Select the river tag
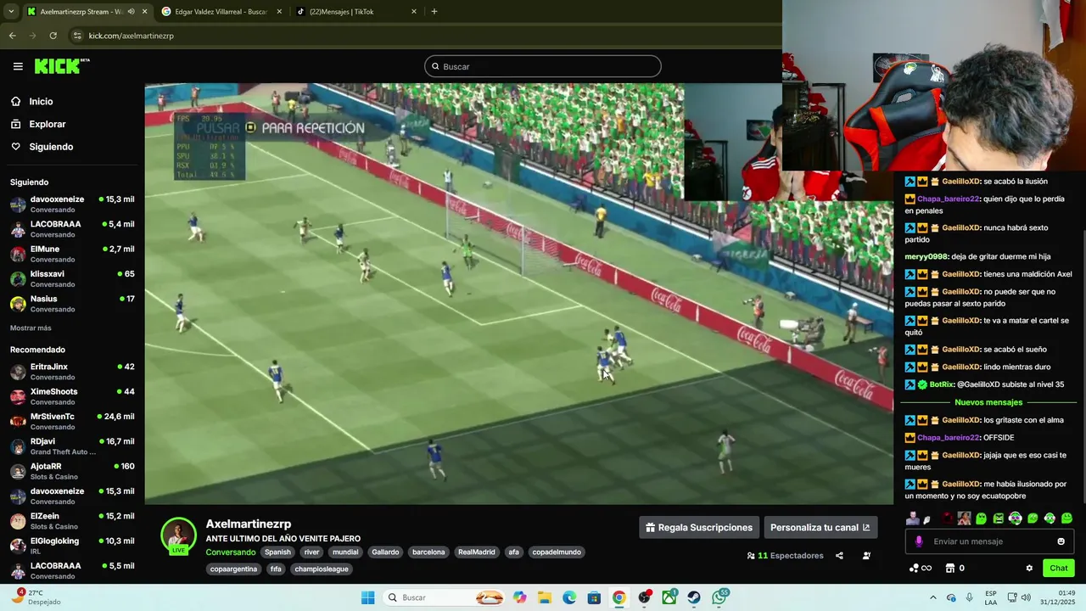This screenshot has height=611, width=1086. coord(311,552)
